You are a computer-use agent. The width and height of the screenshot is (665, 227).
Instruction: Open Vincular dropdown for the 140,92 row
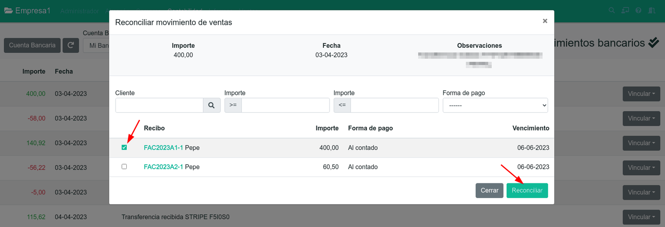pyautogui.click(x=641, y=143)
